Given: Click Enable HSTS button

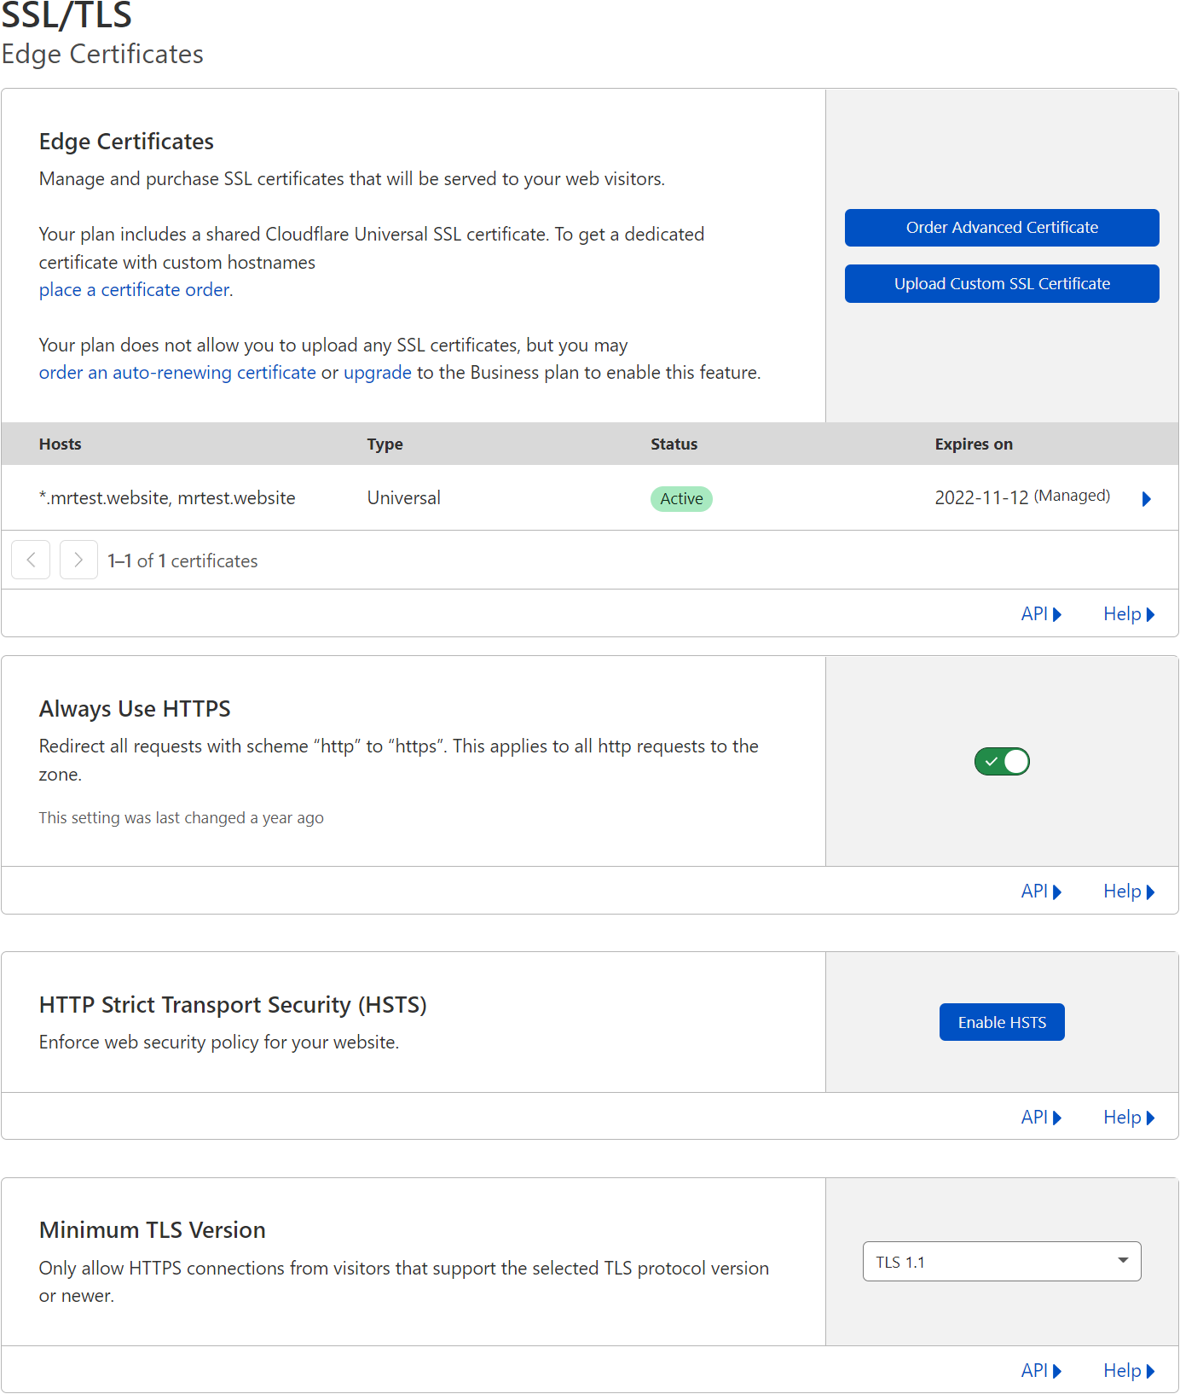Looking at the screenshot, I should [1002, 1022].
